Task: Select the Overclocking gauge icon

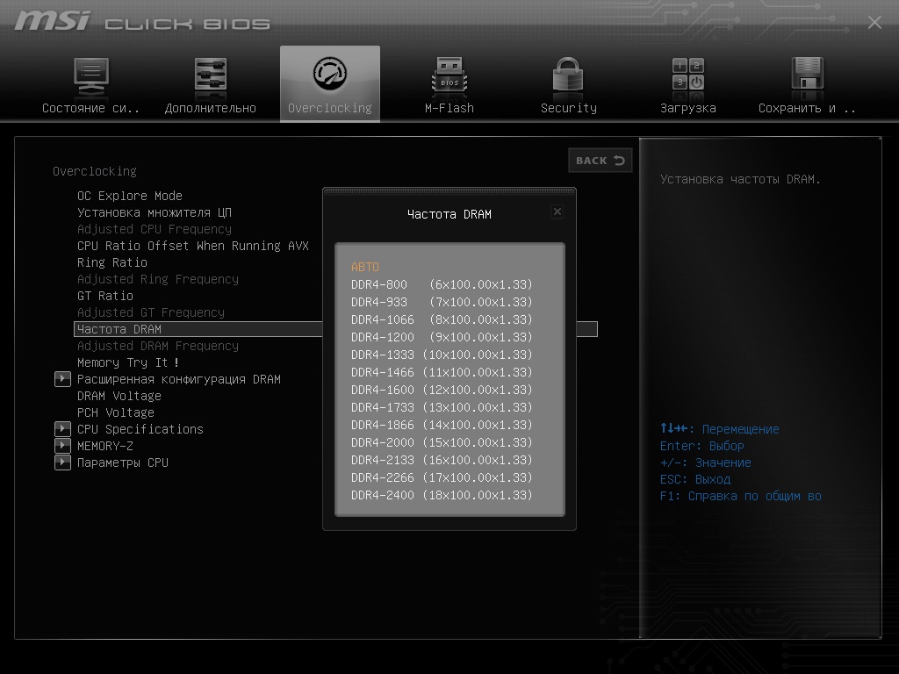Action: pyautogui.click(x=330, y=74)
